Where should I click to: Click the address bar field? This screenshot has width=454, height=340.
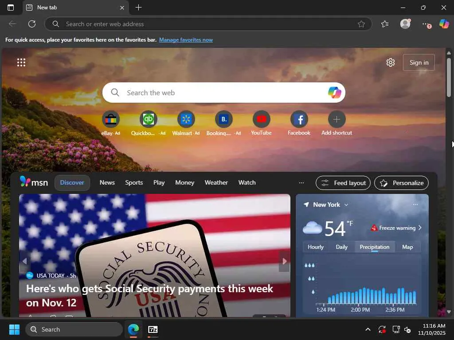point(208,24)
